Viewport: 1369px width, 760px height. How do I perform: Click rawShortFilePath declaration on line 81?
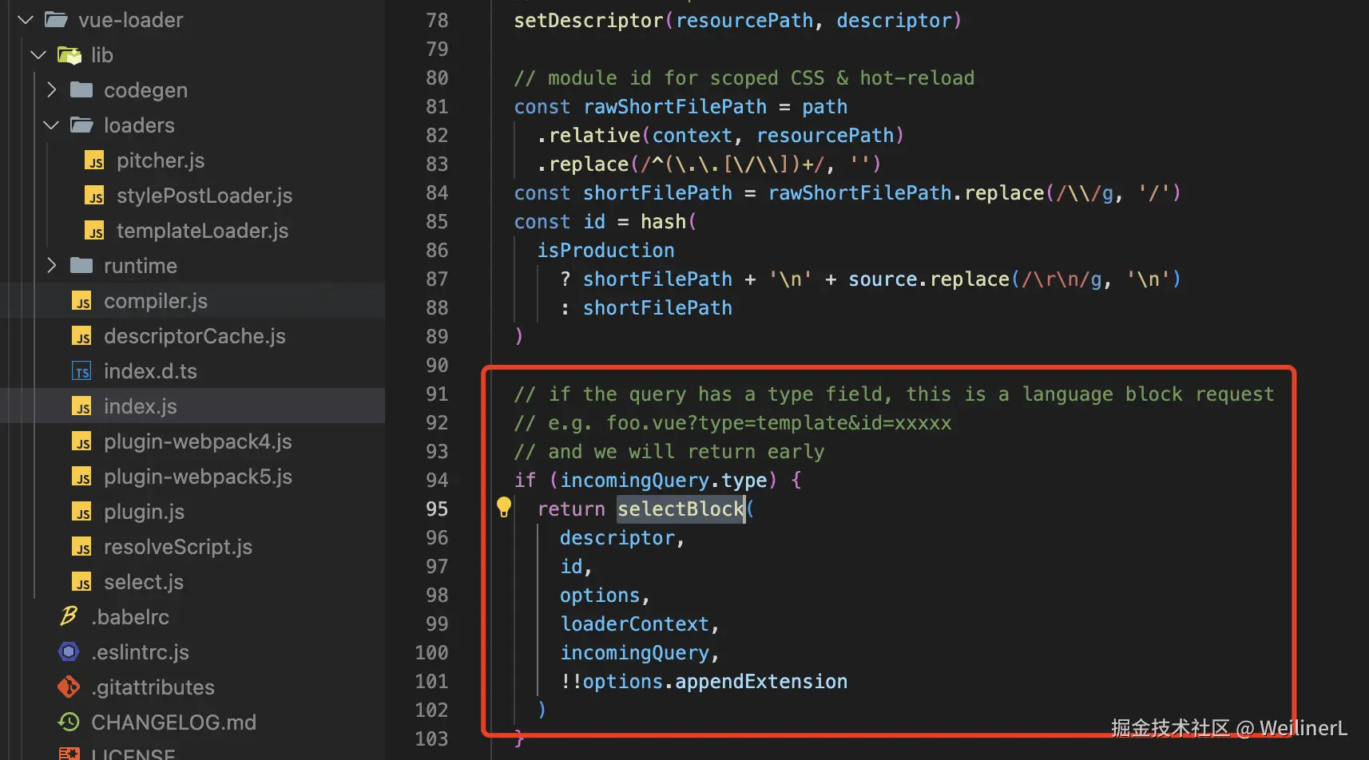coord(675,106)
